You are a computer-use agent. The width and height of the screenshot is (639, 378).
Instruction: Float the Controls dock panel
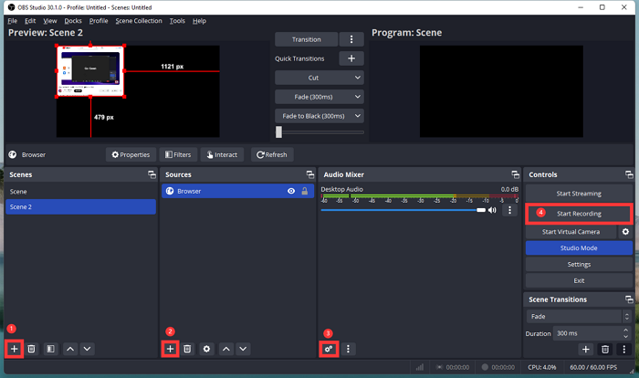[629, 174]
